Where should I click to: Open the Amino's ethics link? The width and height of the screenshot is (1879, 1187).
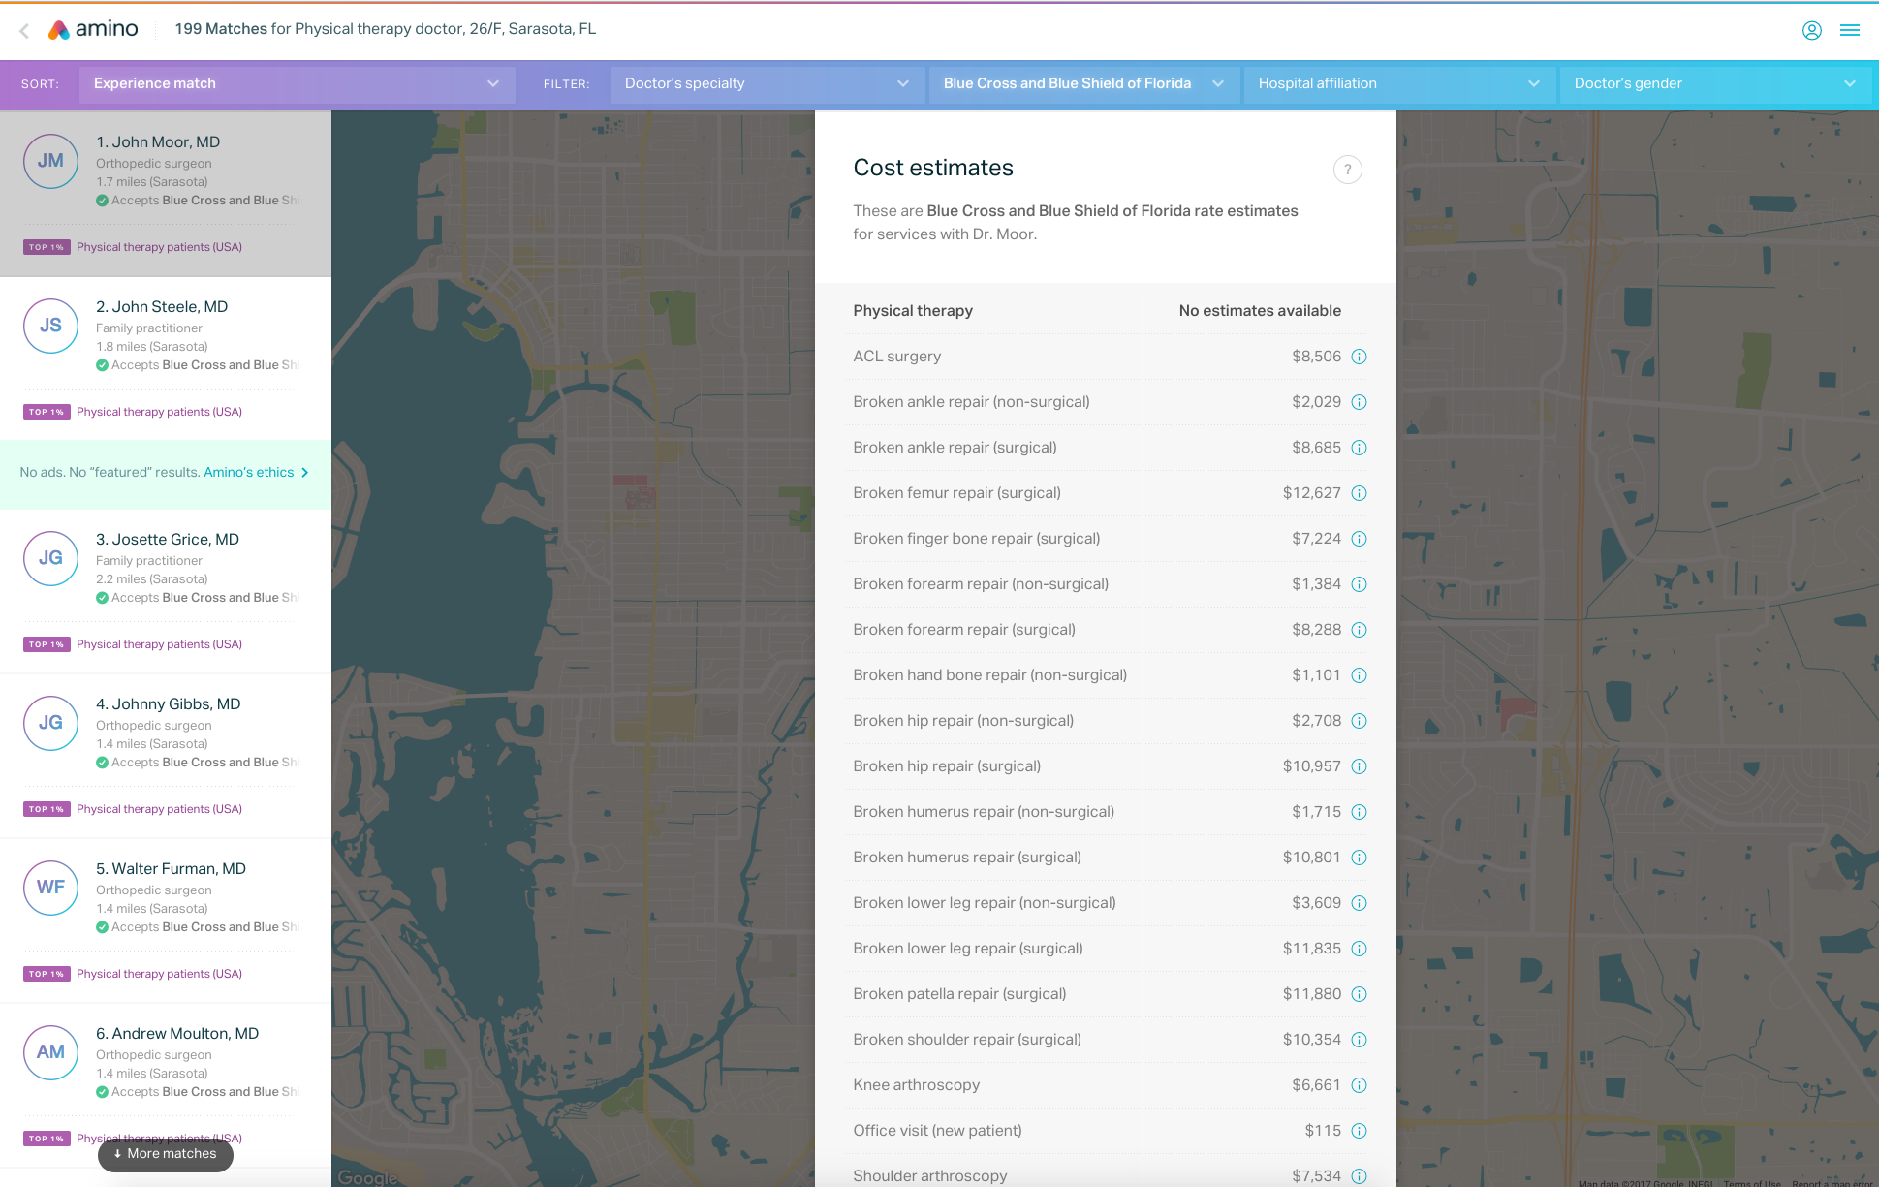[x=256, y=473]
